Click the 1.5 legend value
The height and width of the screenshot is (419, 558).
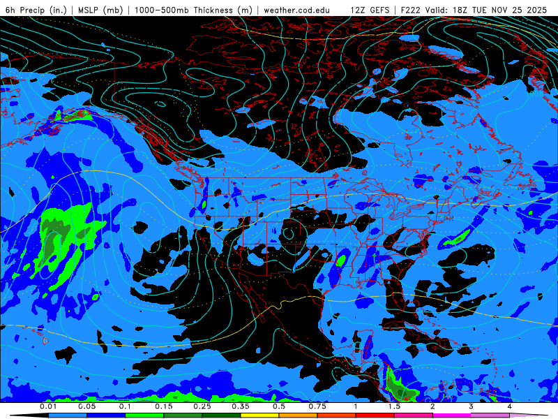[x=394, y=406]
